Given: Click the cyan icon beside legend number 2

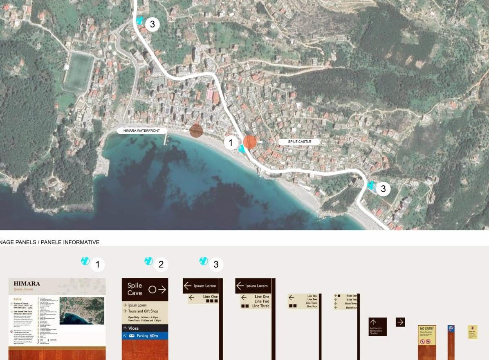Looking at the screenshot, I should (149, 261).
